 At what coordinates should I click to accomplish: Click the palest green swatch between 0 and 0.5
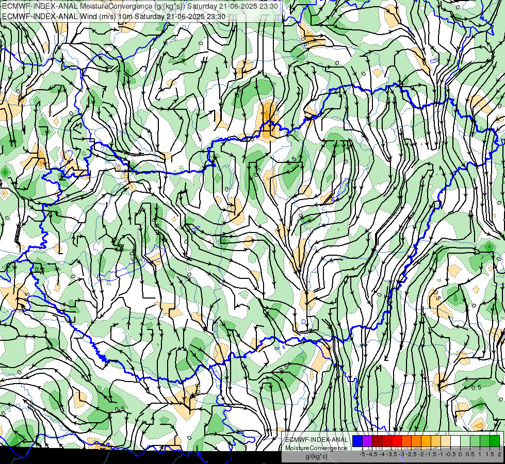coord(466,441)
